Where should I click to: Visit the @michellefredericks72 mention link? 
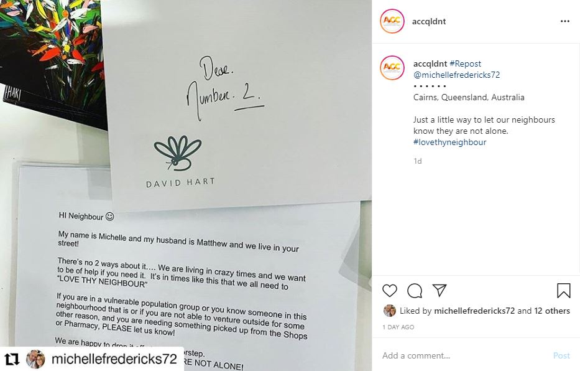[456, 75]
